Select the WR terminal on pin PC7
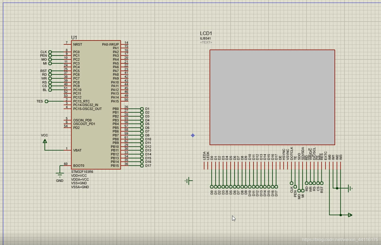This screenshot has height=245, width=381. coord(50,78)
